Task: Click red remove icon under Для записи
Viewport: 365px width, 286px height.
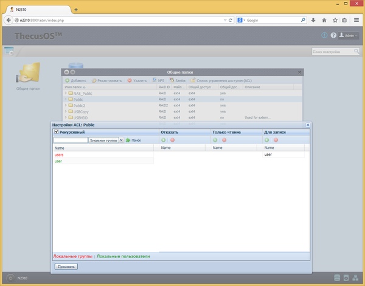Action: tap(276, 140)
